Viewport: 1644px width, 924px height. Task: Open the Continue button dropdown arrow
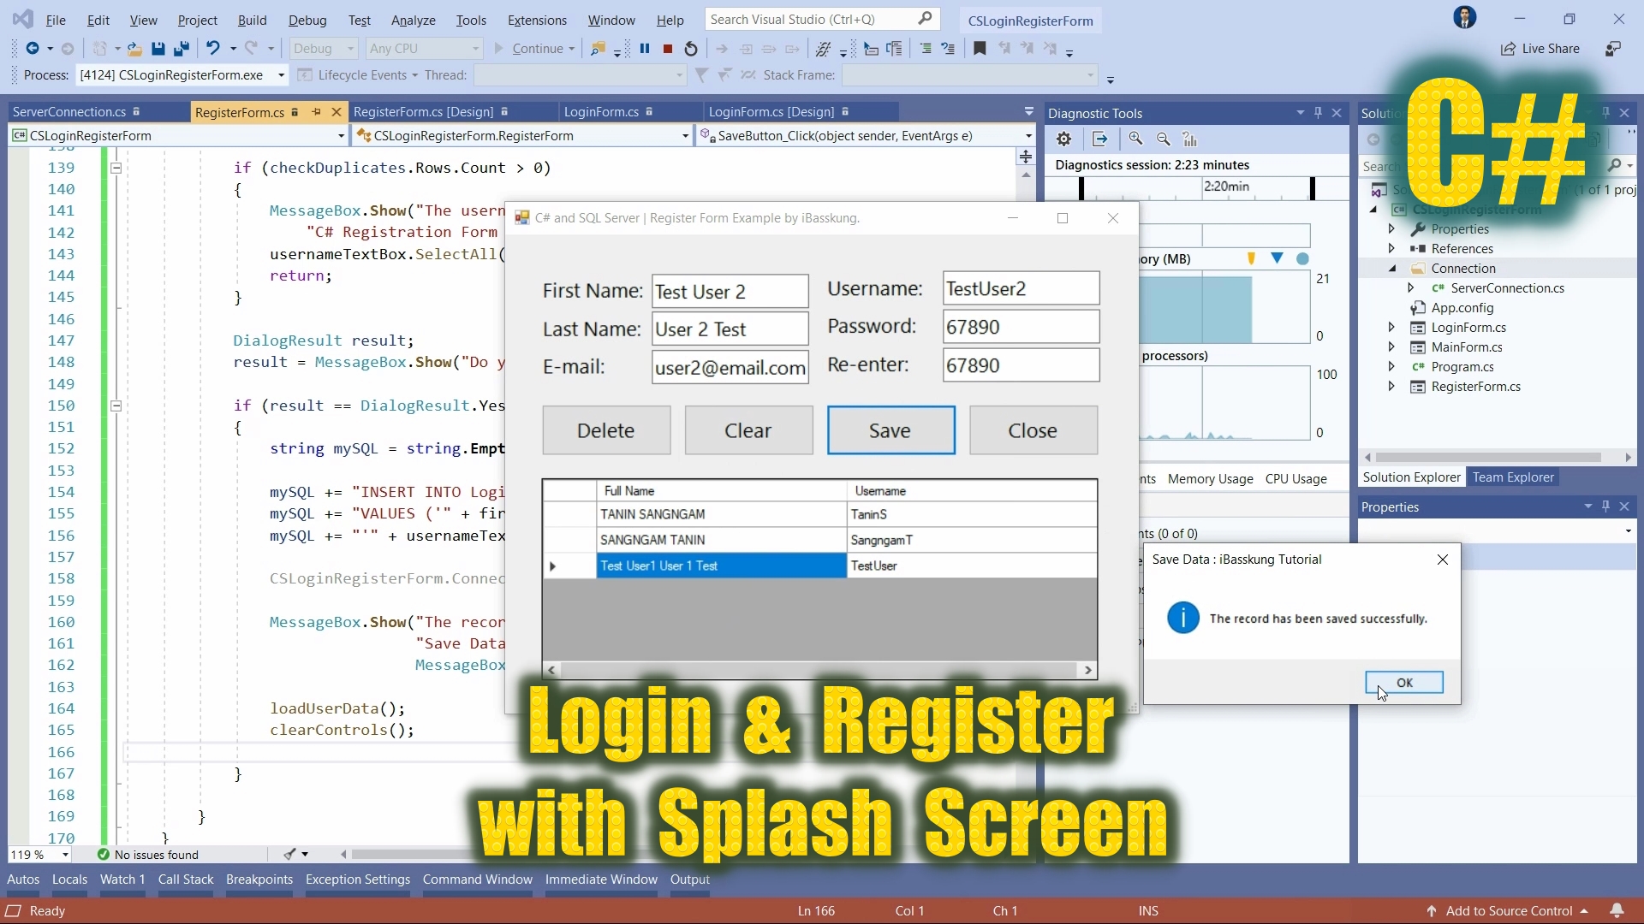tap(570, 49)
